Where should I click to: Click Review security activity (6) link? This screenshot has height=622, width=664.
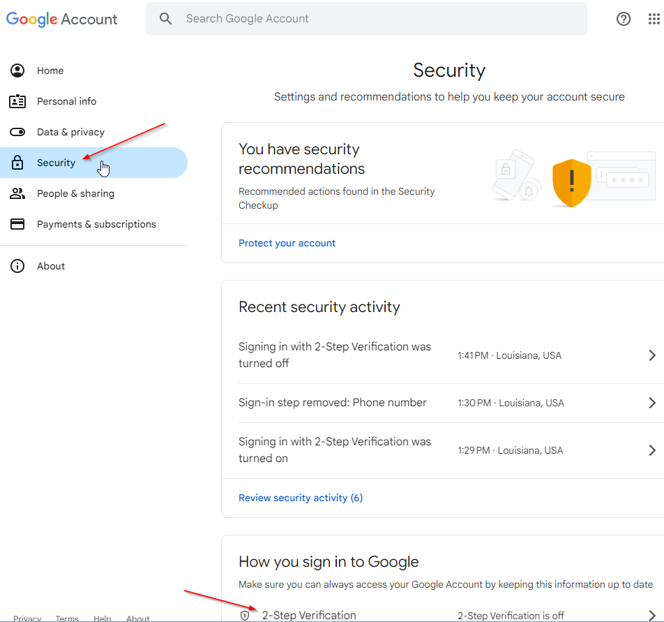[301, 498]
